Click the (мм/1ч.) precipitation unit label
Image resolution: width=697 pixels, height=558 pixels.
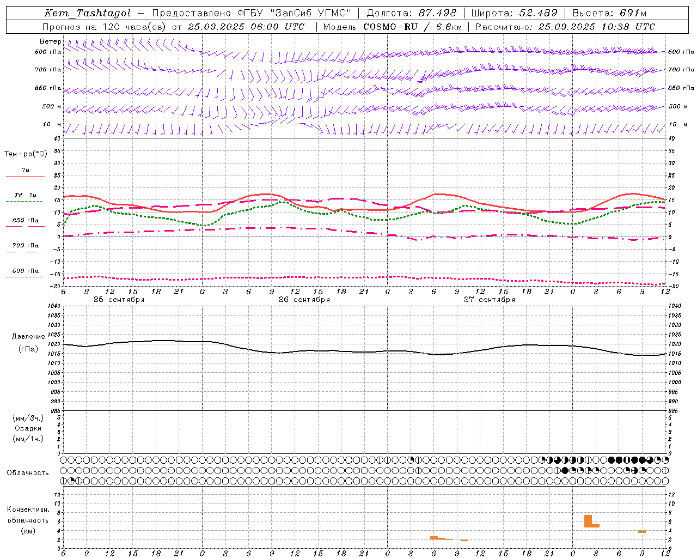coord(28,439)
